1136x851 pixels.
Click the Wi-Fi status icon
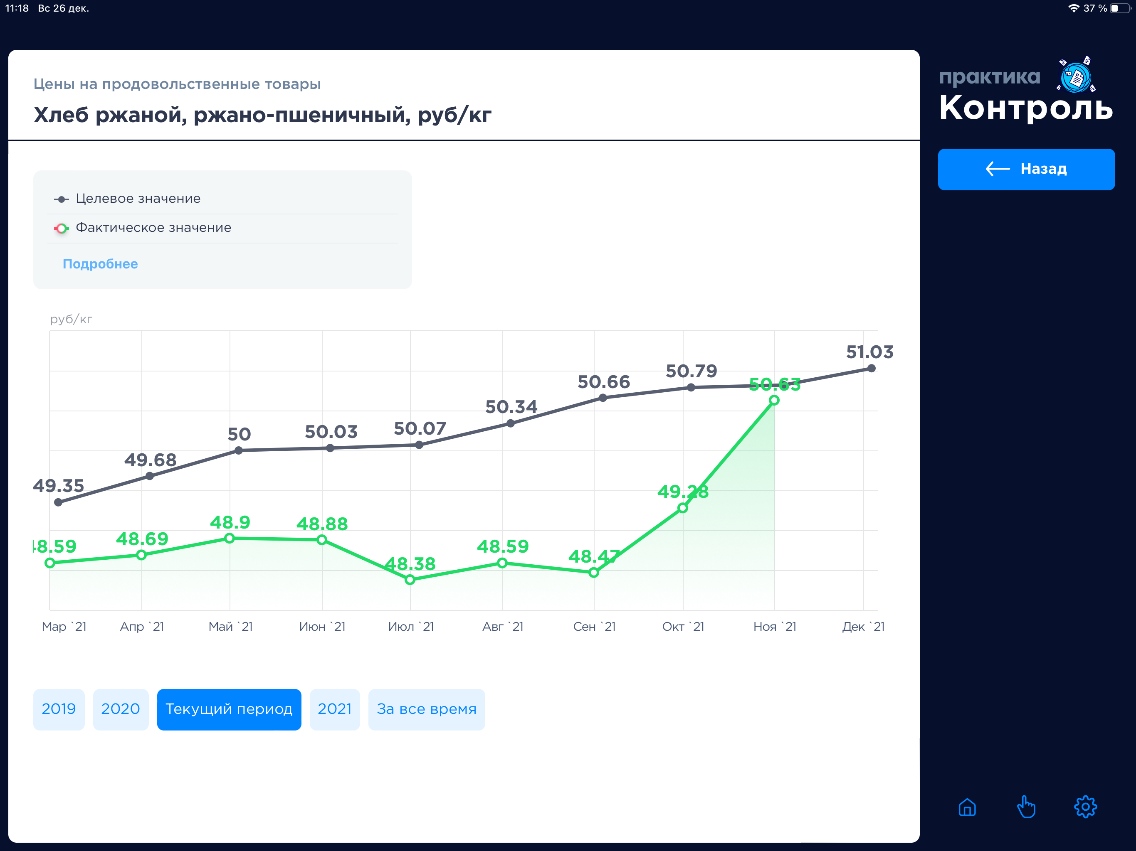pos(1073,8)
